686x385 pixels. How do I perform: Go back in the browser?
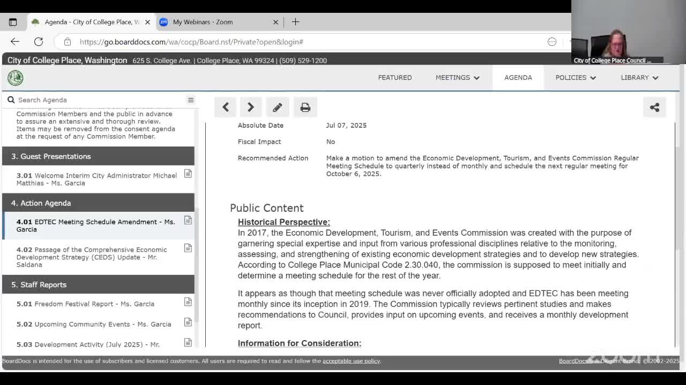click(15, 42)
